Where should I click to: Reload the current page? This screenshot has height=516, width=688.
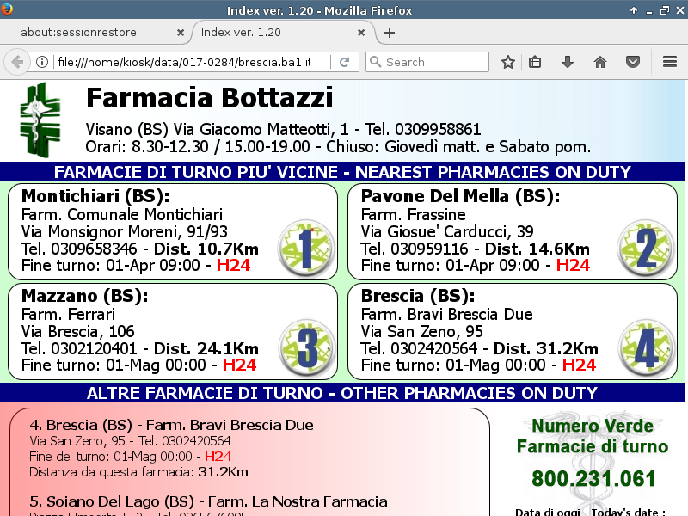click(344, 62)
